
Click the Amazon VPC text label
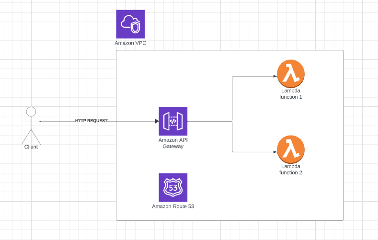[130, 43]
